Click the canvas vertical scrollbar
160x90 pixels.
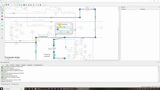point(119,33)
